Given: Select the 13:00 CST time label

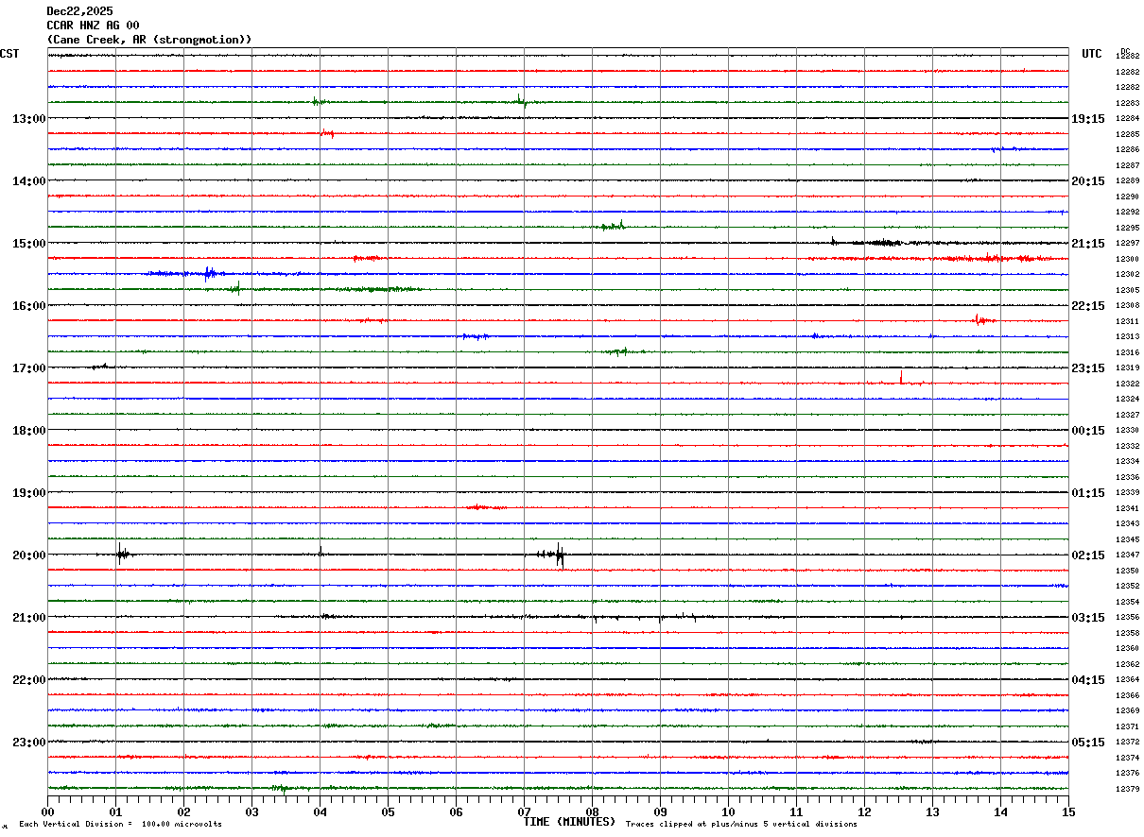Looking at the screenshot, I should pos(28,118).
